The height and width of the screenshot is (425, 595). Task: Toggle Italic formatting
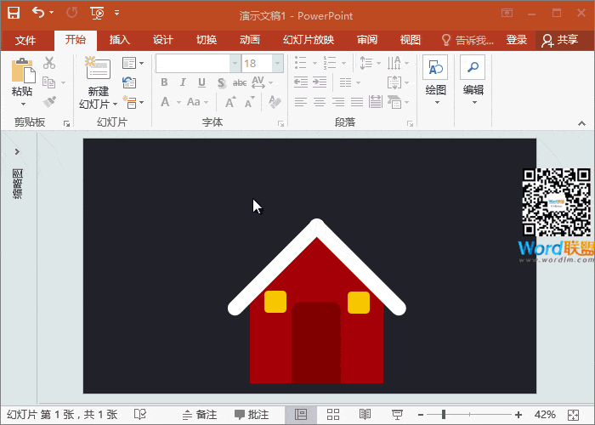tap(183, 82)
